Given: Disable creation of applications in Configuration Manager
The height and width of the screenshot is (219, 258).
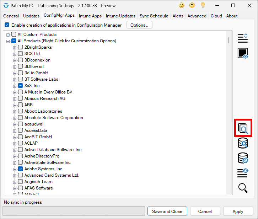Looking at the screenshot, I should click(x=7, y=25).
